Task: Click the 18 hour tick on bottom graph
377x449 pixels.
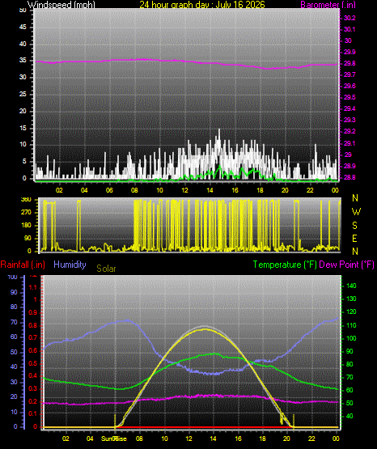Action: [262, 438]
